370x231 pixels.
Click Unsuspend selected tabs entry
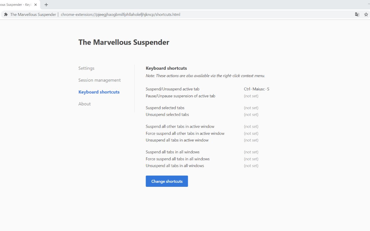[x=167, y=114]
